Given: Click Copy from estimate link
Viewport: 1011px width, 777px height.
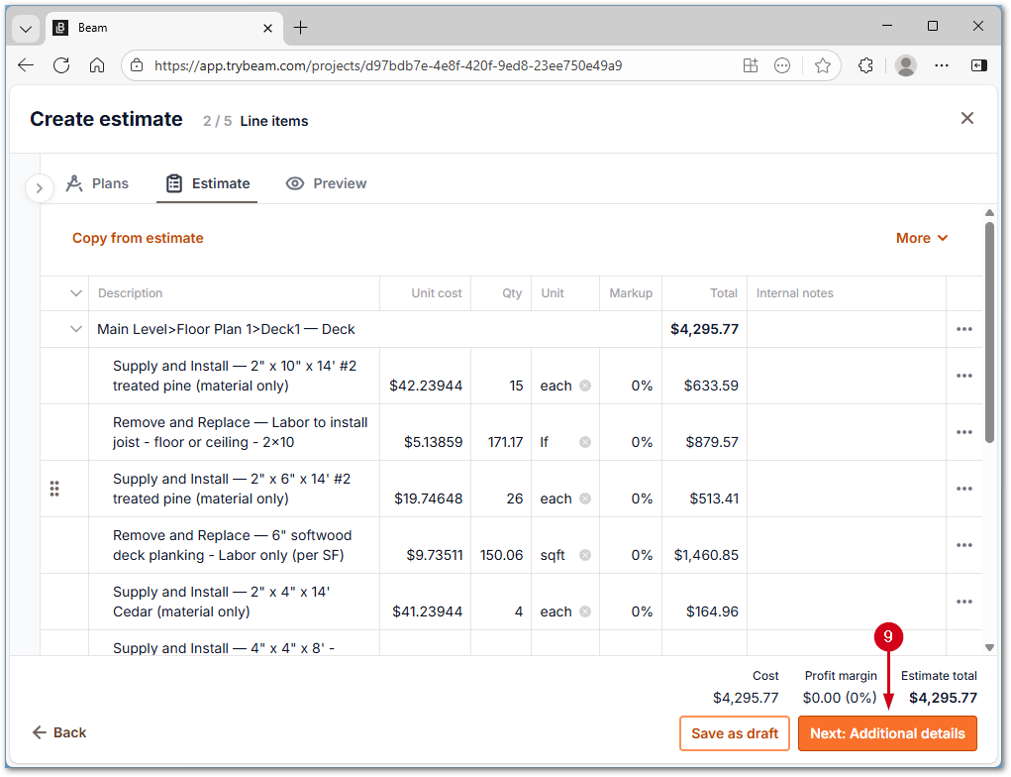Looking at the screenshot, I should [x=138, y=238].
